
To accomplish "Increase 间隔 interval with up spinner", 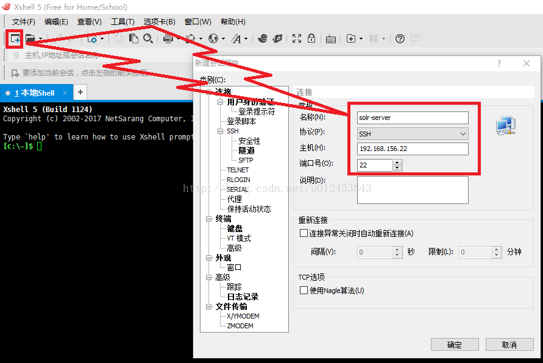I will point(397,249).
